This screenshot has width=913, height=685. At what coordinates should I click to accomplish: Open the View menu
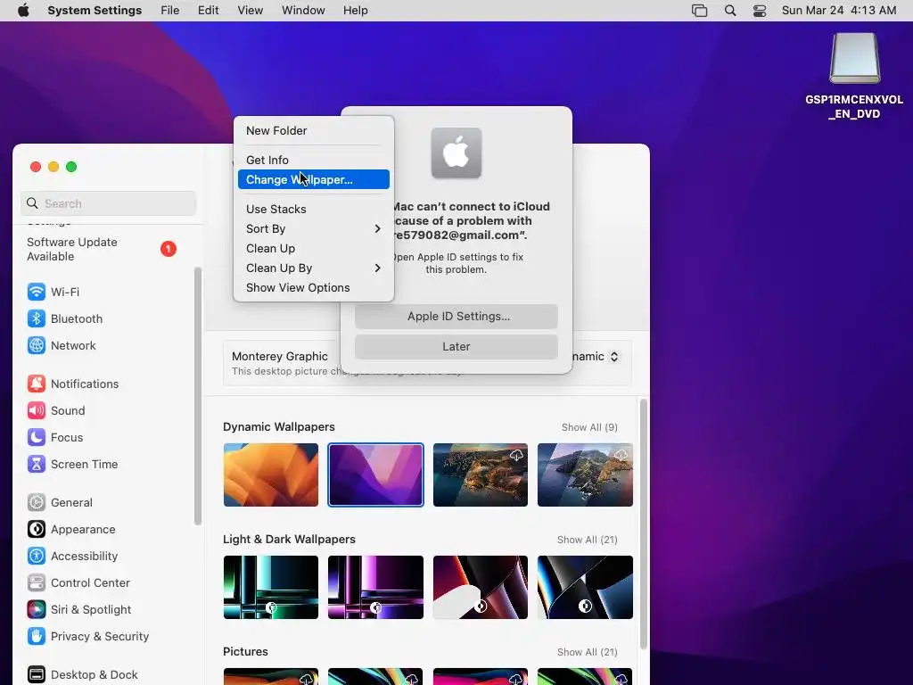tap(250, 11)
